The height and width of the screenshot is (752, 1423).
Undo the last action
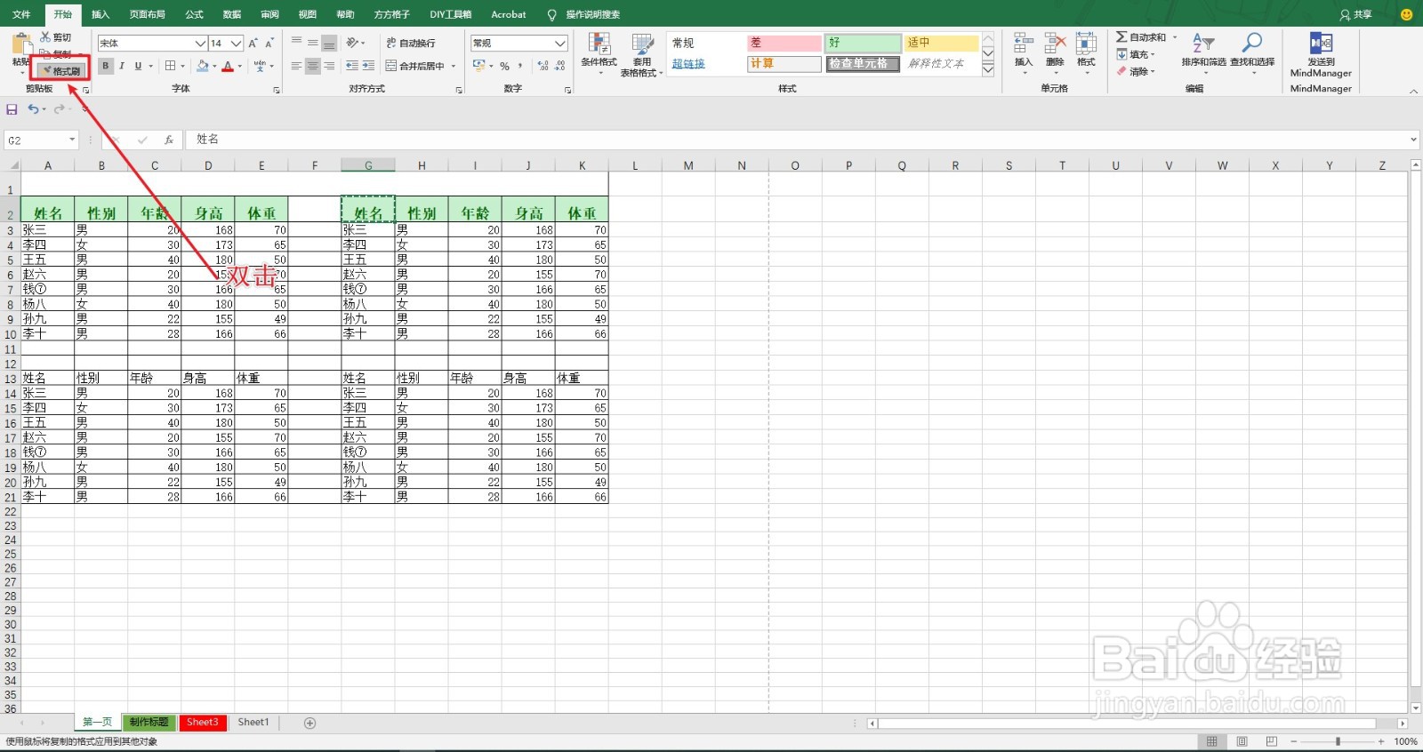(x=33, y=109)
